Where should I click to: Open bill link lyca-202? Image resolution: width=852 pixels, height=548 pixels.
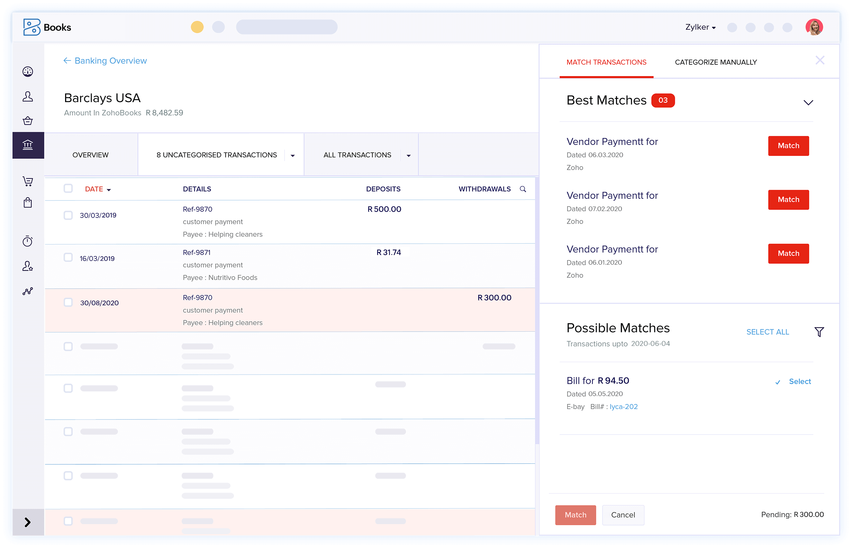click(x=623, y=406)
